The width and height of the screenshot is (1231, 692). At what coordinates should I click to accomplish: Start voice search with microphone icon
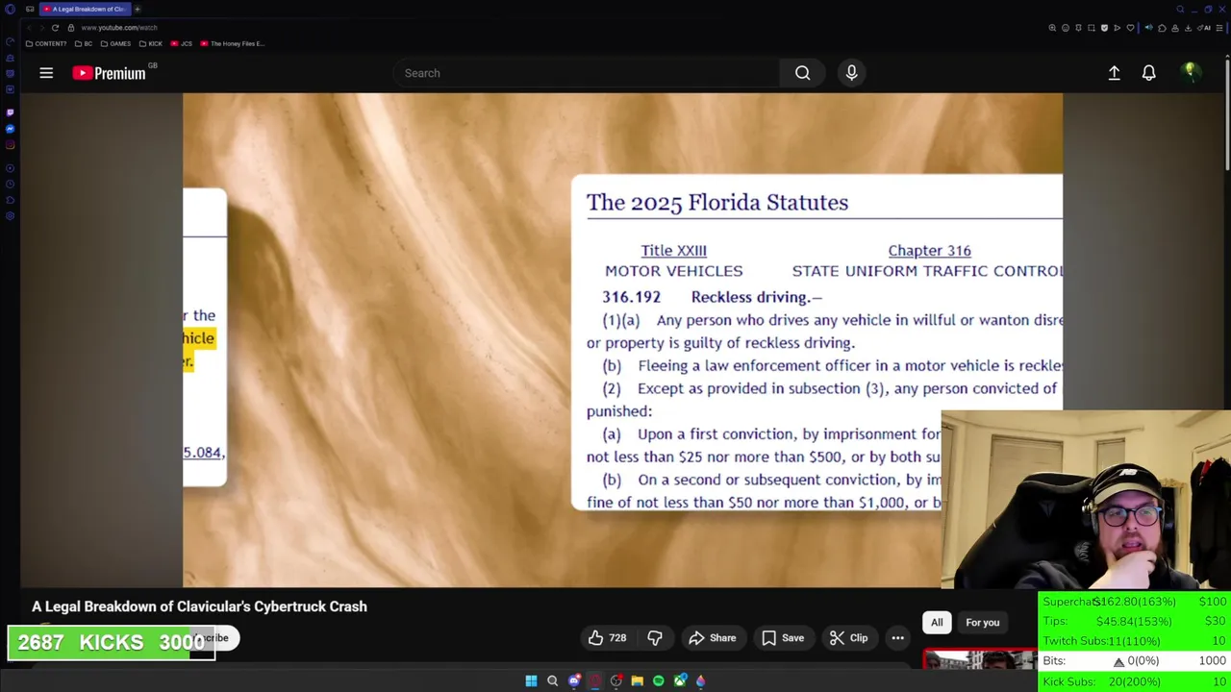click(851, 73)
